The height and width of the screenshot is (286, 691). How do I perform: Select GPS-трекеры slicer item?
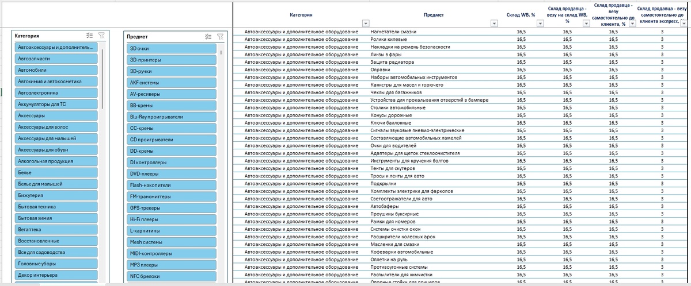point(171,208)
